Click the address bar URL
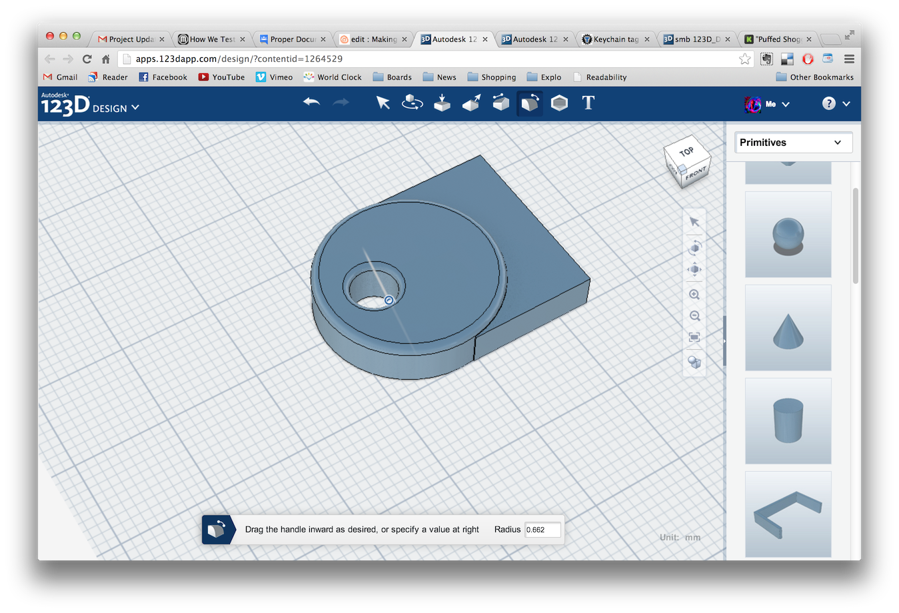The image size is (899, 613). (x=239, y=59)
